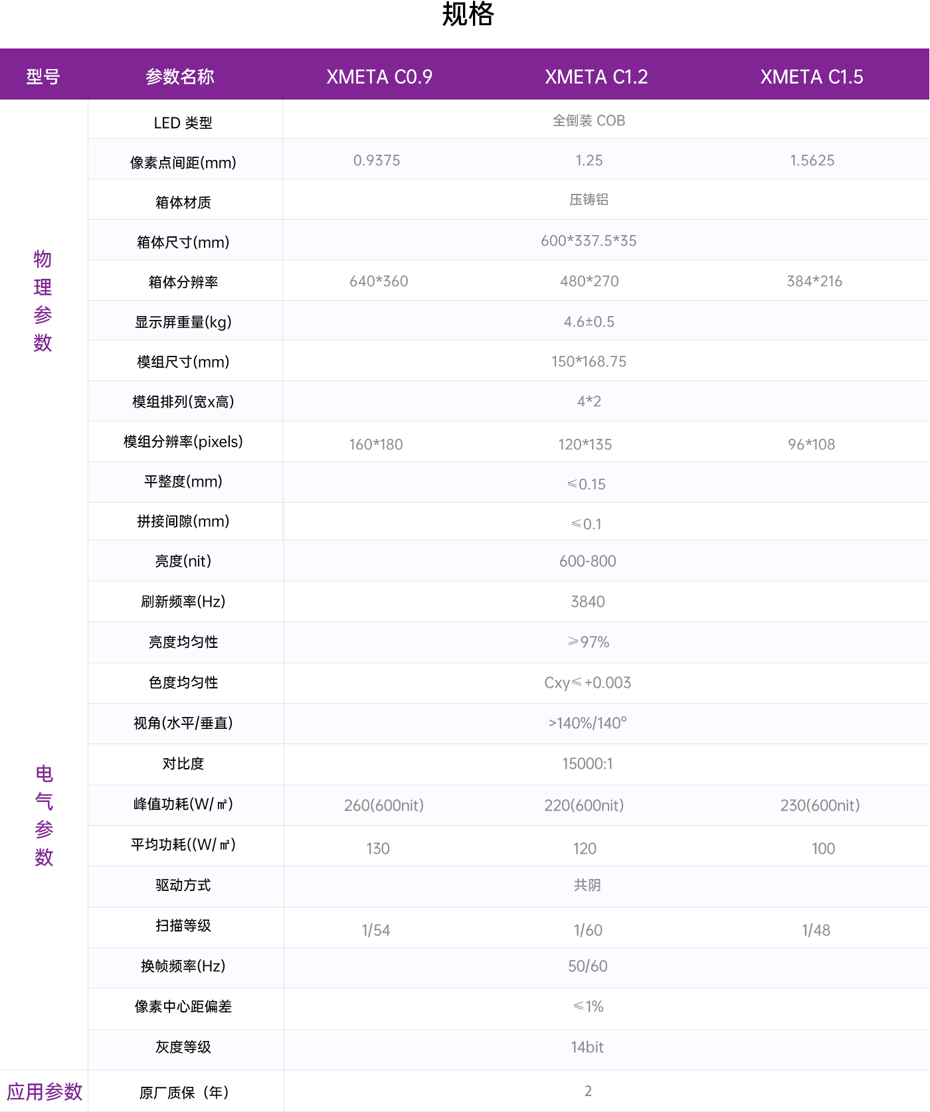
Task: Select the 600*337.5*35 cabinet size value
Action: (589, 241)
